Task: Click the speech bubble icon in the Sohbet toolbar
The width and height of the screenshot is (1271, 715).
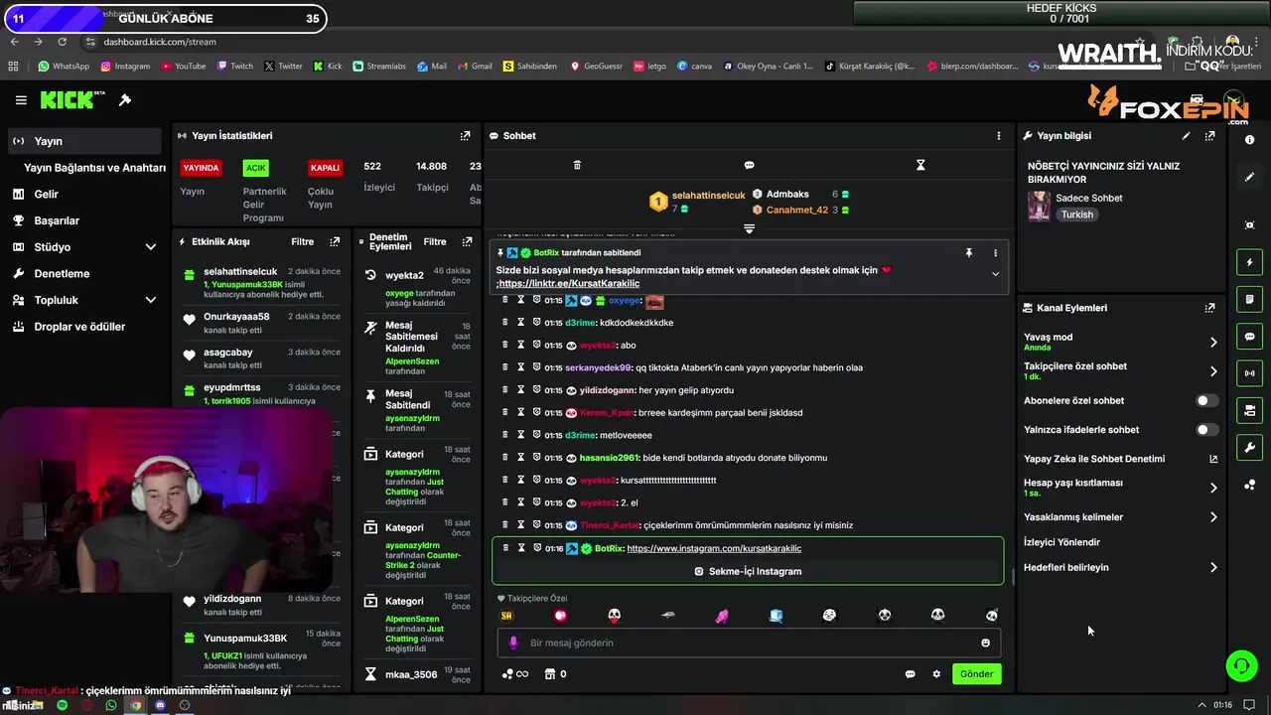Action: click(749, 165)
